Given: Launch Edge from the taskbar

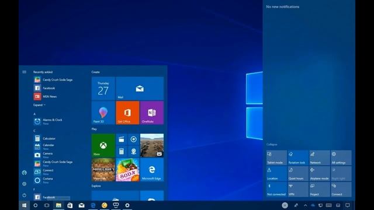Looking at the screenshot, I should pyautogui.click(x=93, y=205).
